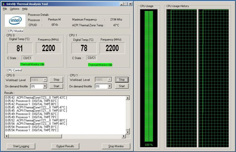Click Start Logging button

21,146
